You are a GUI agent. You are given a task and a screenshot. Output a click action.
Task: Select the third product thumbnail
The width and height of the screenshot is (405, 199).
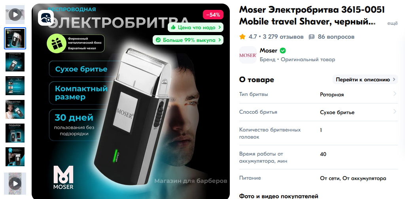[15, 62]
